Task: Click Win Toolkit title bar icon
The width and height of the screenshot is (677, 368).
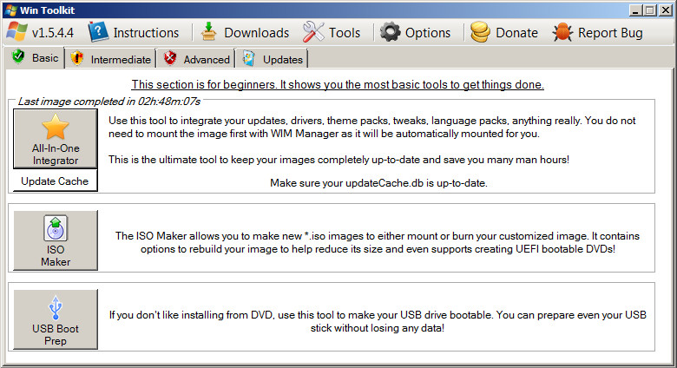Action: tap(11, 10)
